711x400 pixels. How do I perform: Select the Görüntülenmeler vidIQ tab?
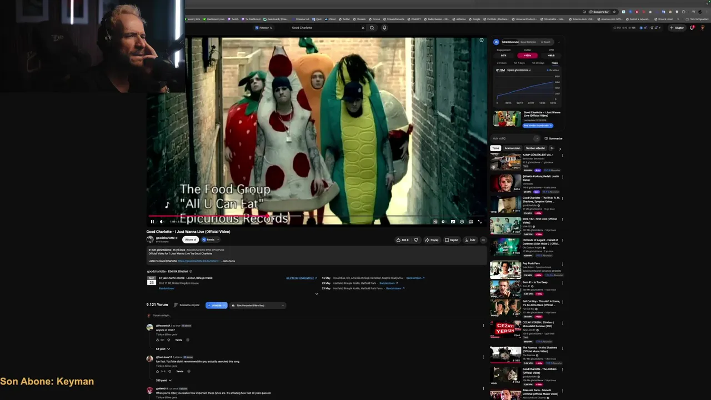point(510,42)
